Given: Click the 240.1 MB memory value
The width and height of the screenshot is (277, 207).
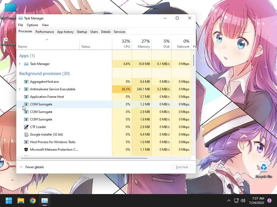Looking at the screenshot, I should tap(143, 89).
